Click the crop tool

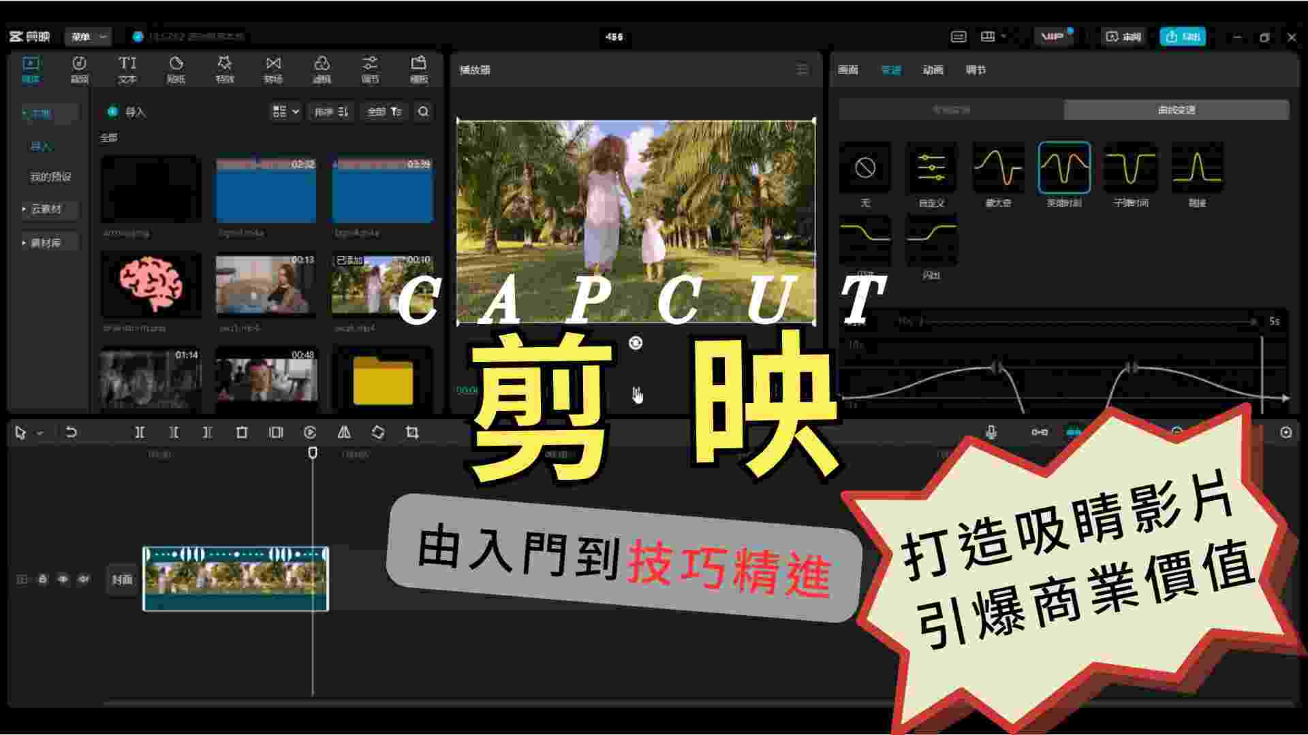[412, 432]
